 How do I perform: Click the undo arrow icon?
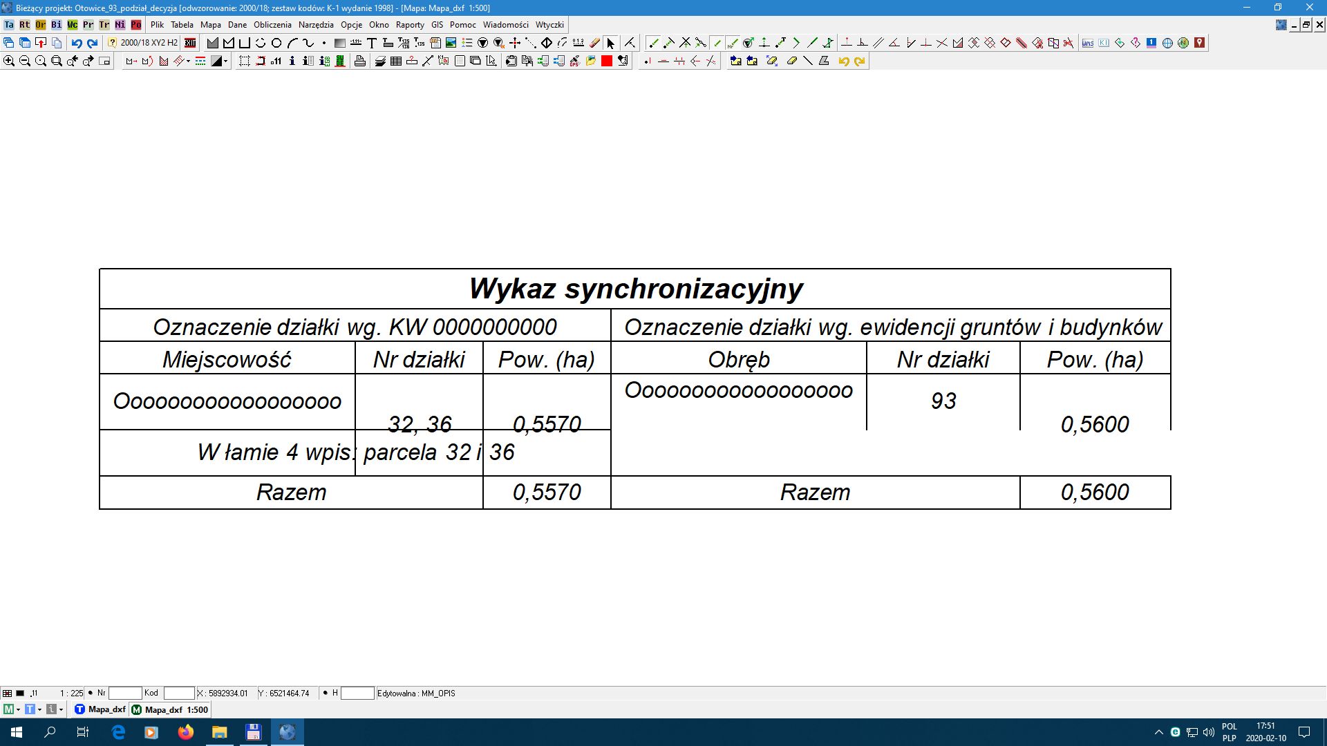click(77, 43)
